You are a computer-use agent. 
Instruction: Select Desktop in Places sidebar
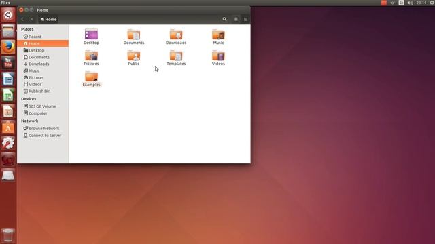pos(43,50)
